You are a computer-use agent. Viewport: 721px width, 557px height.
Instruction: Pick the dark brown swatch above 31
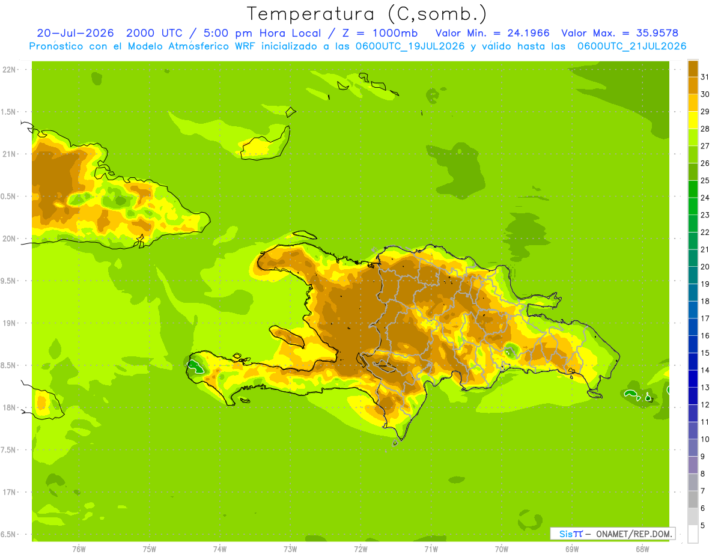click(693, 68)
